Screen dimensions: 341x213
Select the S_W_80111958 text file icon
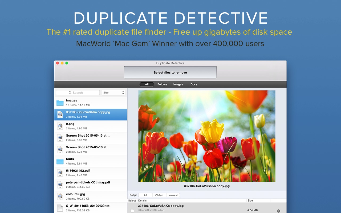coord(60,208)
